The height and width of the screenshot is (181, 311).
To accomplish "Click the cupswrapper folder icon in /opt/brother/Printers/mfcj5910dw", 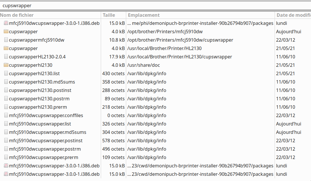I will (x=6, y=32).
